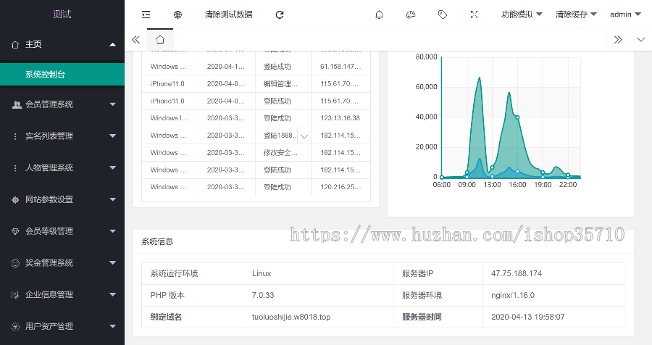Screen dimensions: 652x345
Task: Click server time 2020-04-13 19:58:07
Action: (x=527, y=317)
